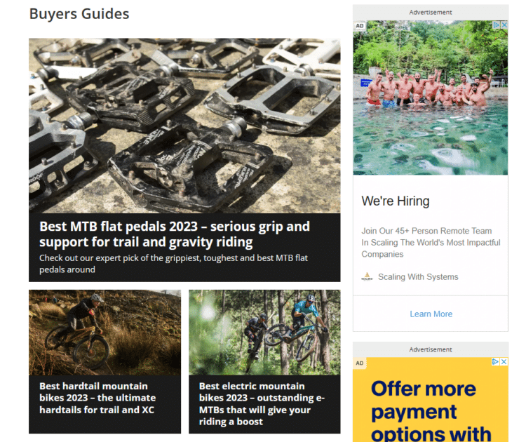Click the swimming team ad image
Viewport: 526px width, 442px height.
(431, 98)
